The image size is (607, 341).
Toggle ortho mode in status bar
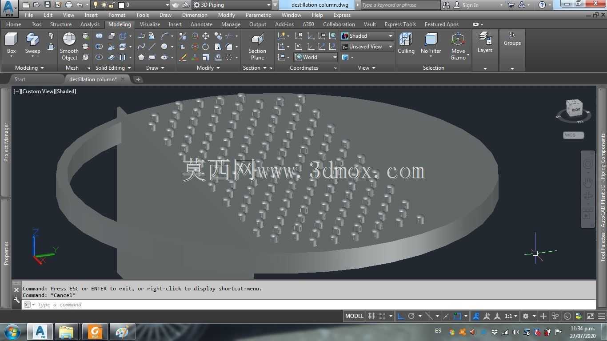pos(400,316)
